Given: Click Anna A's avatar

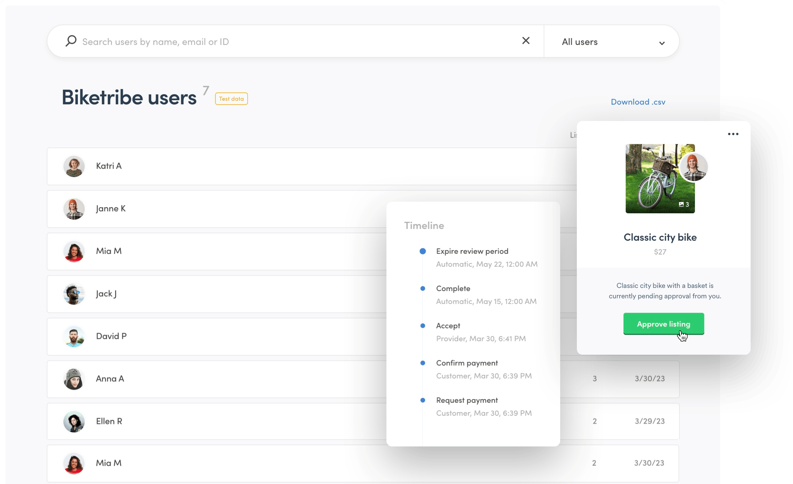Looking at the screenshot, I should (74, 379).
